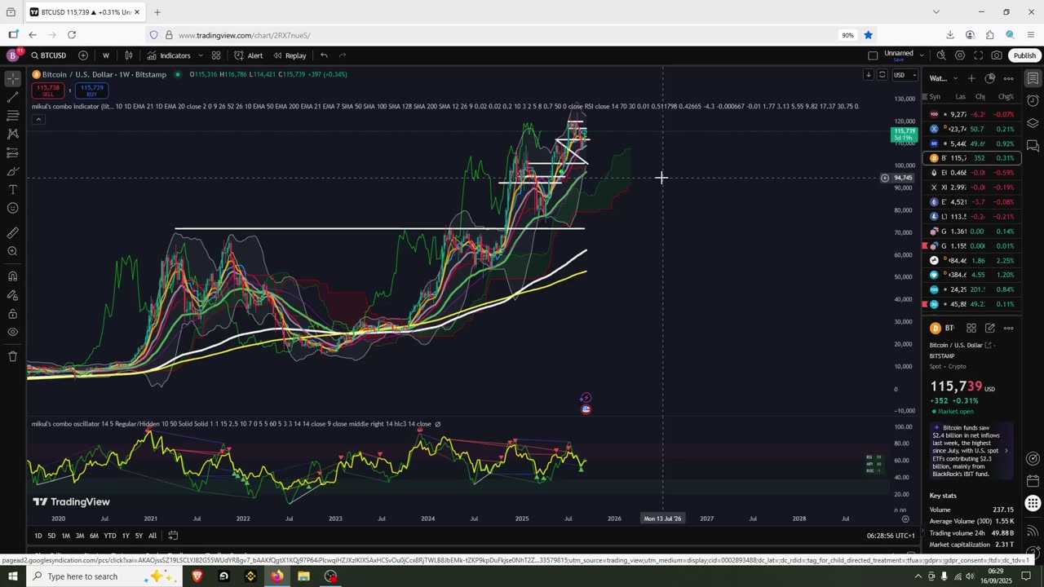Click the Publish button
The height and width of the screenshot is (587, 1044).
point(1024,55)
